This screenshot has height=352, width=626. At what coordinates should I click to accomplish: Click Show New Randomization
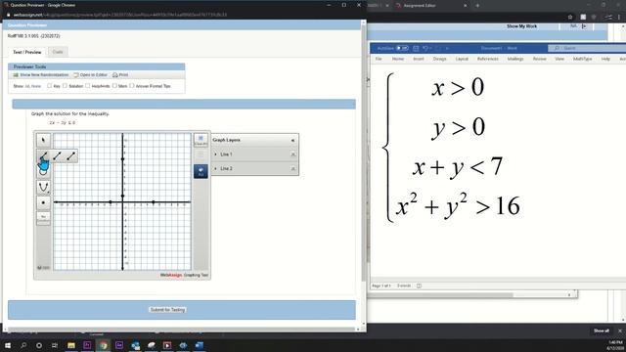[41, 75]
